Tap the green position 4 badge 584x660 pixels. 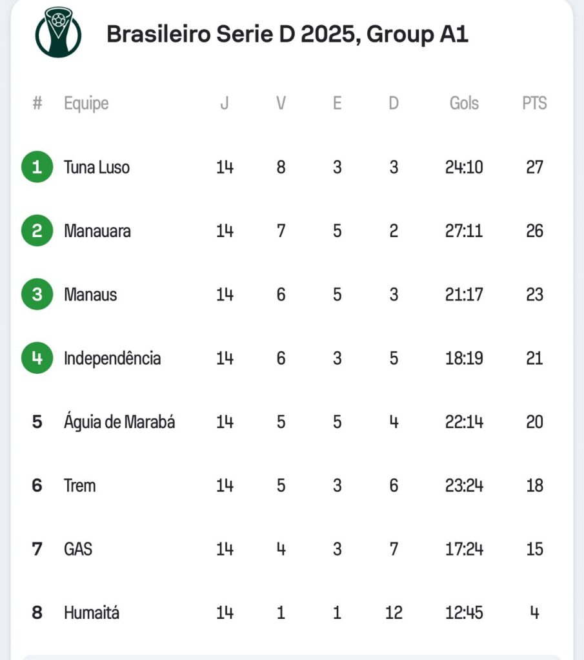[37, 358]
